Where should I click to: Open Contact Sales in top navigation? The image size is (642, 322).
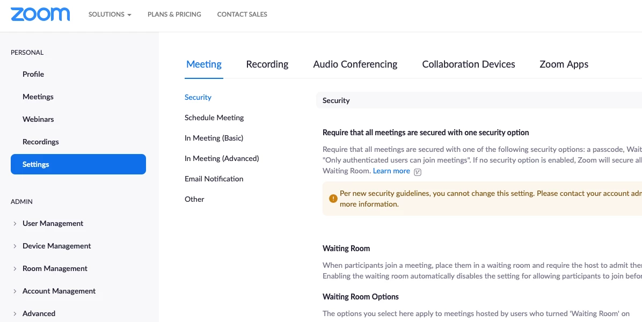coord(242,14)
